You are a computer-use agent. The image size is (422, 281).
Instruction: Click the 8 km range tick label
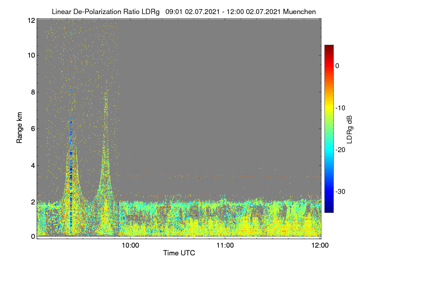[x=33, y=92]
